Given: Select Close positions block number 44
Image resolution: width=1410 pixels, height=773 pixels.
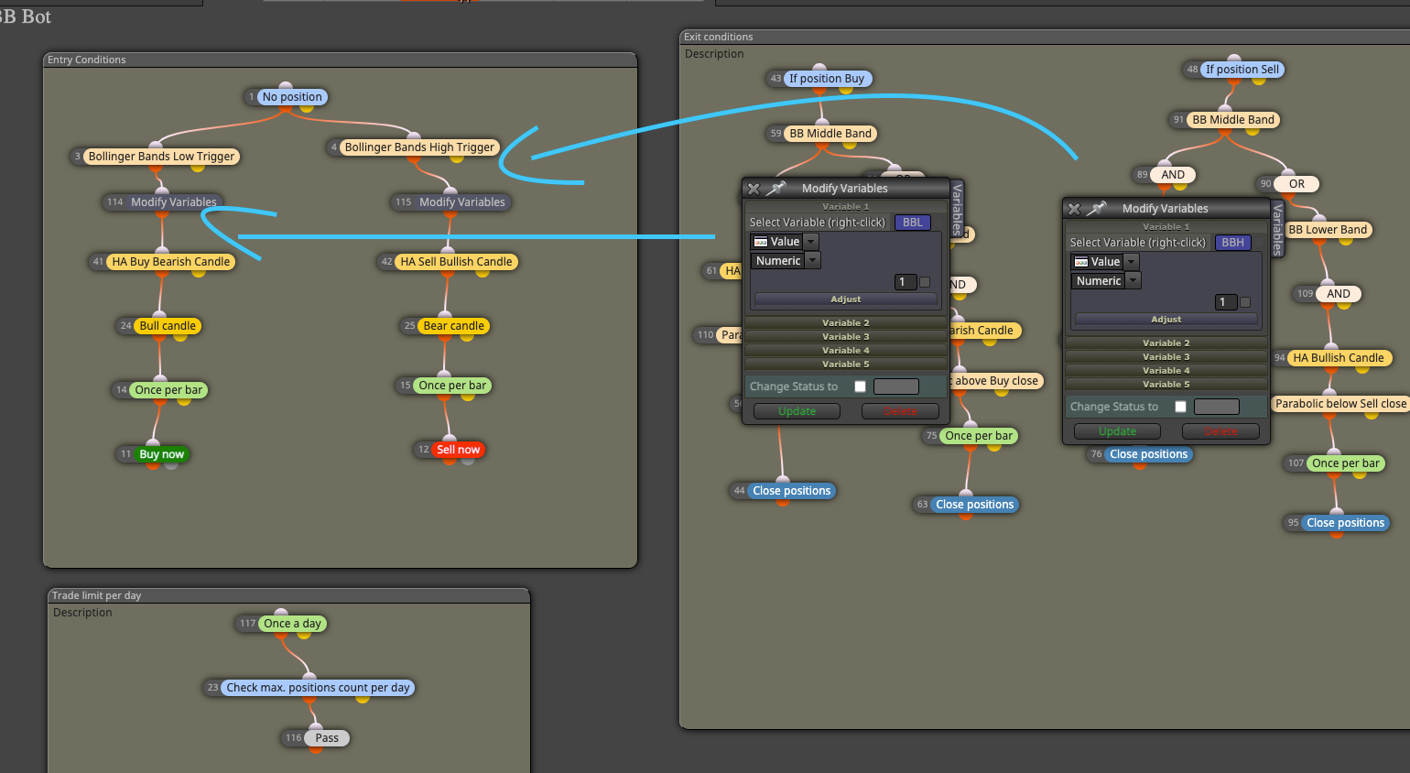Looking at the screenshot, I should (792, 491).
